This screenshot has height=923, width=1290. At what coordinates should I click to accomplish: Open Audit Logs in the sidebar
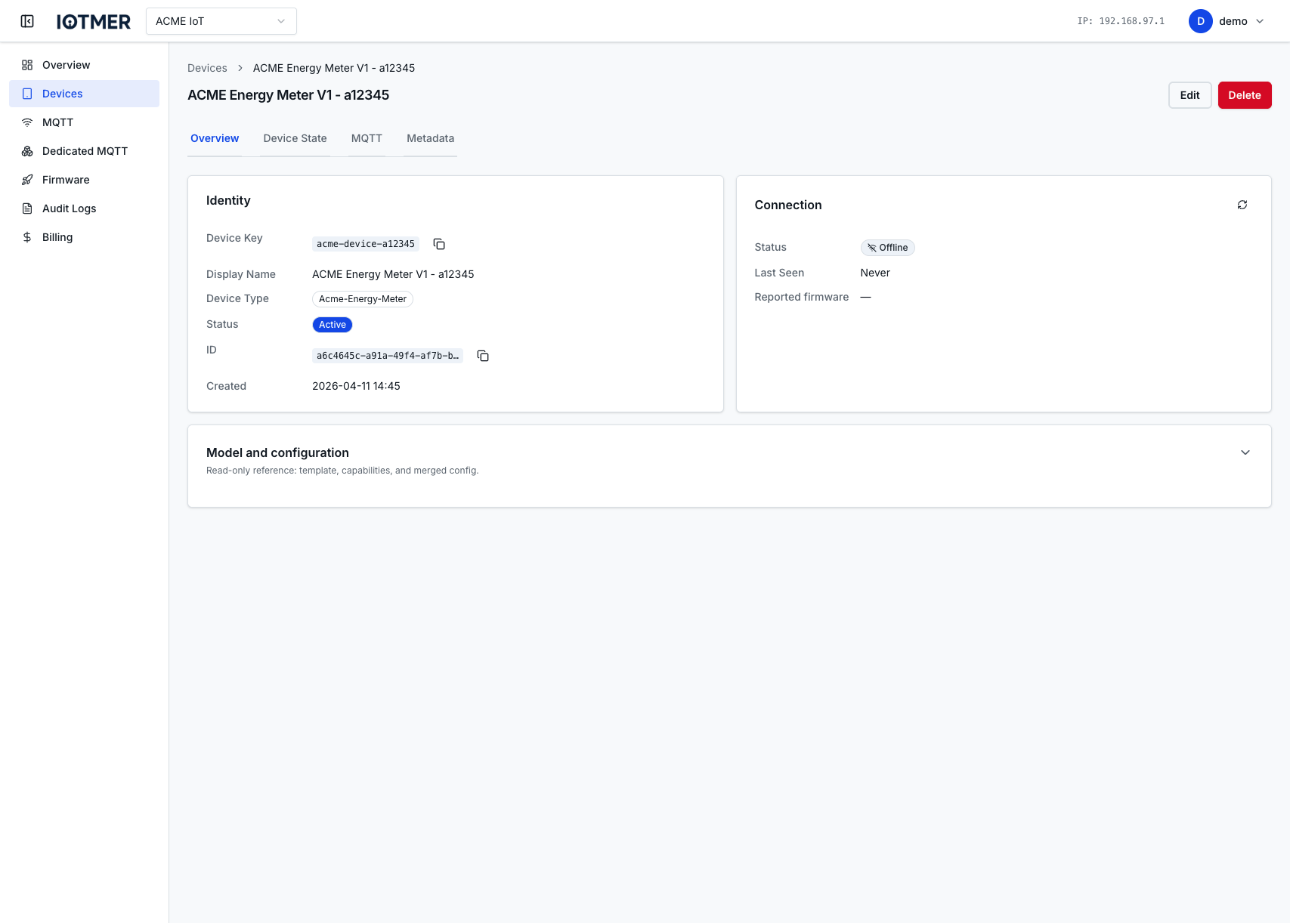tap(69, 208)
